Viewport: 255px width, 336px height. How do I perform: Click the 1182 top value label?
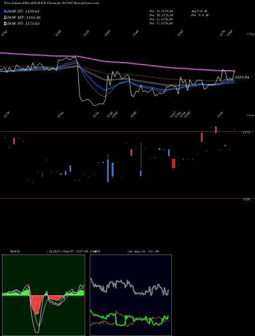(x=5, y=34)
